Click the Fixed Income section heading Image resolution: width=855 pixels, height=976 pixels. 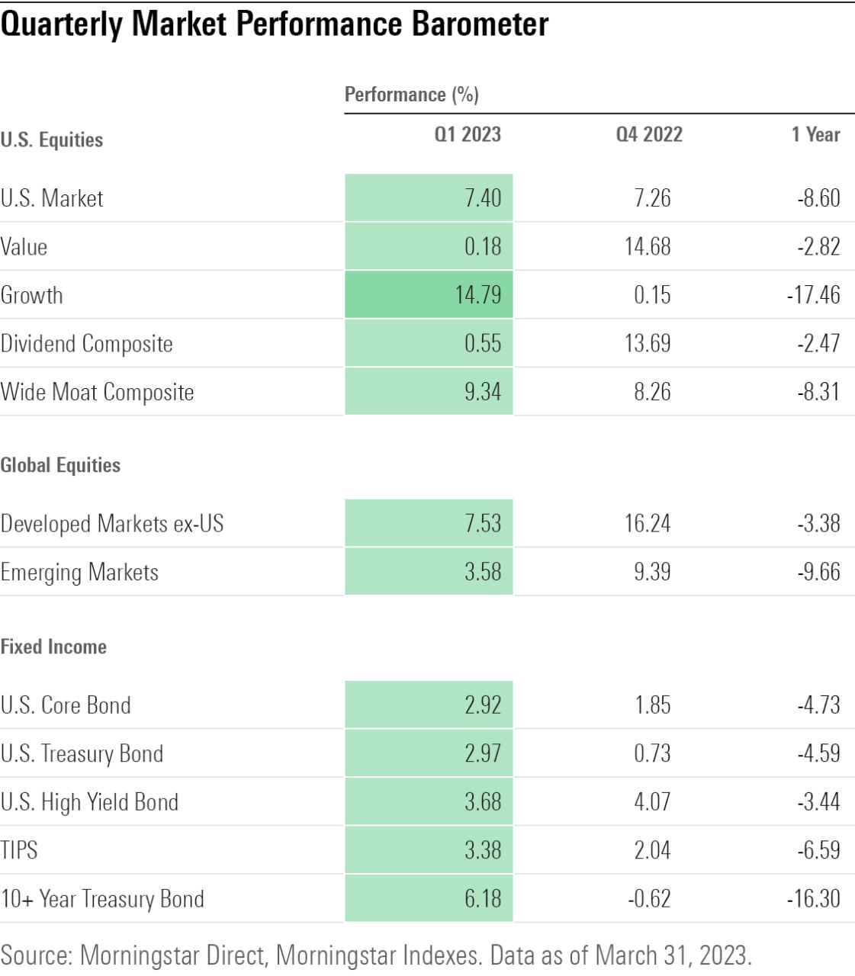(x=53, y=647)
